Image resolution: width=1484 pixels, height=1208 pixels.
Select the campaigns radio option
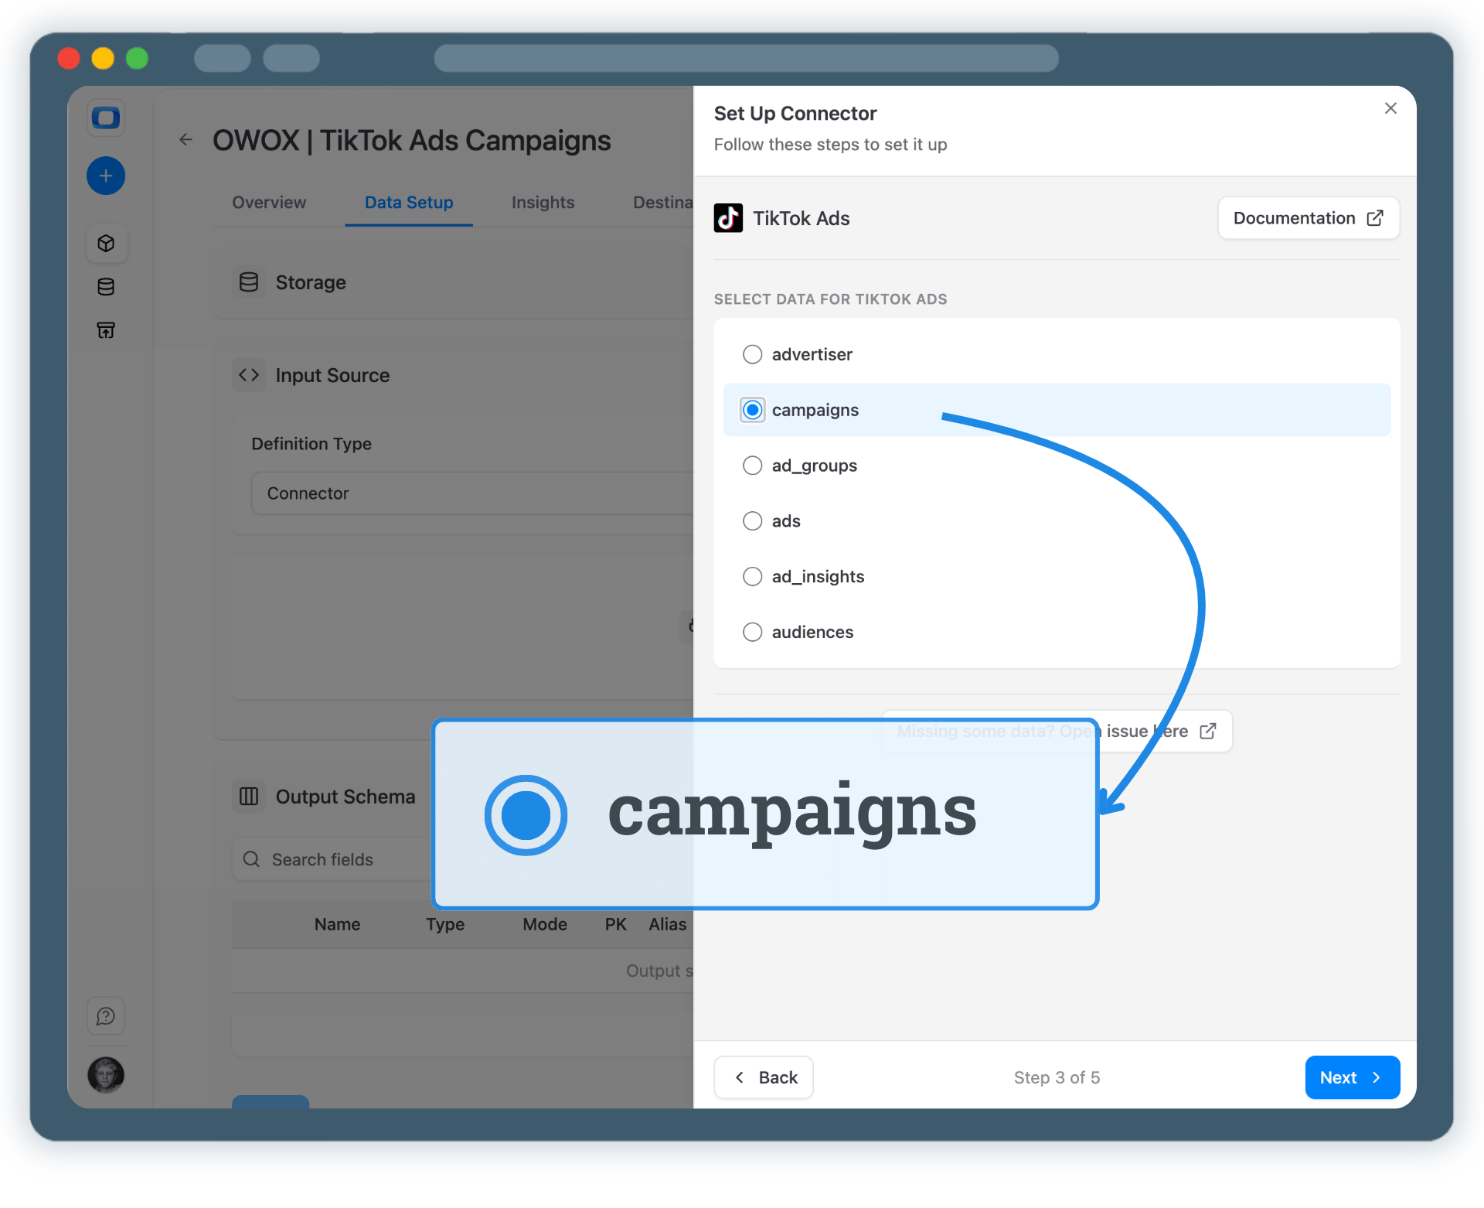click(x=752, y=410)
